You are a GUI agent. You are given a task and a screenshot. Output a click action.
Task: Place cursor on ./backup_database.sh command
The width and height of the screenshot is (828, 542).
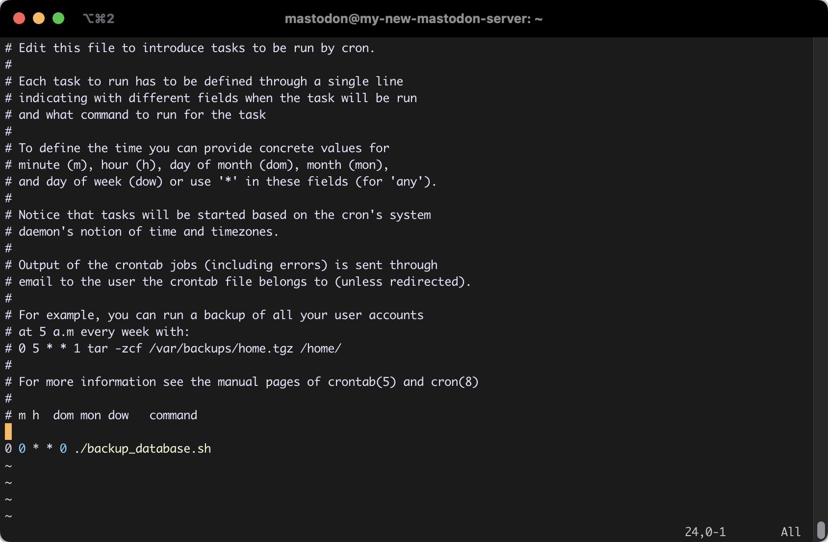tap(143, 449)
